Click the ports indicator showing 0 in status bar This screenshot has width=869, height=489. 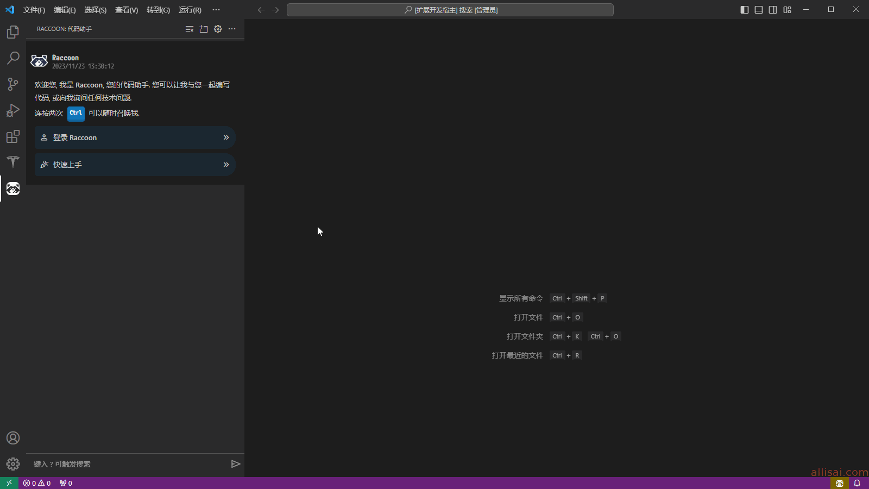coord(66,483)
